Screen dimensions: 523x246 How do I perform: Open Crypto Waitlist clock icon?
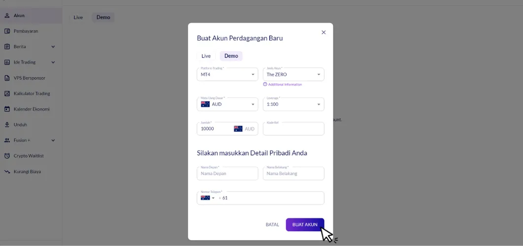7,156
